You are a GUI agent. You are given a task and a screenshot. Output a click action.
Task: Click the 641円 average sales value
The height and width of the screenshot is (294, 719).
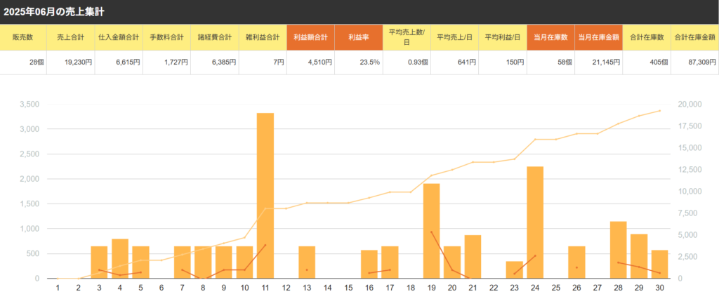point(468,62)
